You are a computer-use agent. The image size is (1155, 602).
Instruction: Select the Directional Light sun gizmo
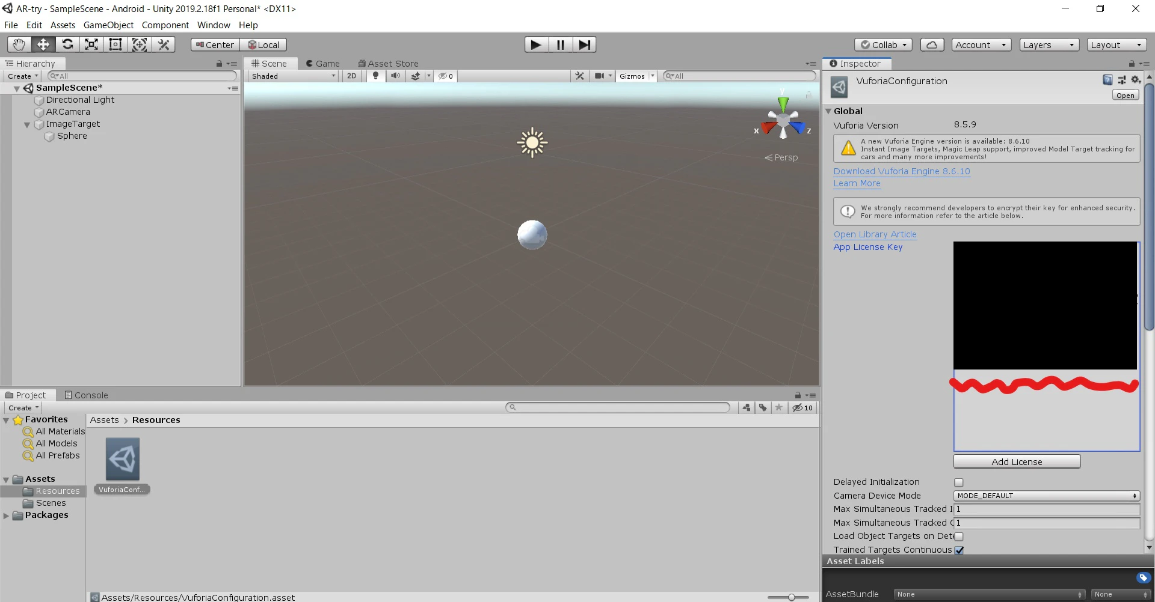point(532,142)
